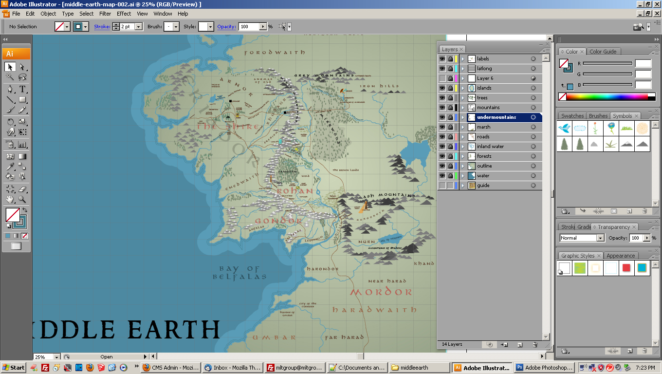Open the stroke weight dropdown in control bar

click(x=140, y=27)
